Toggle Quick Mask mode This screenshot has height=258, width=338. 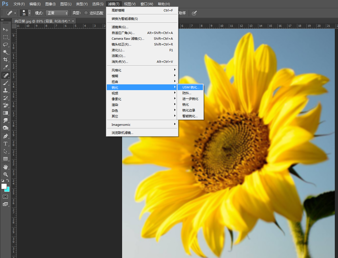[5, 196]
